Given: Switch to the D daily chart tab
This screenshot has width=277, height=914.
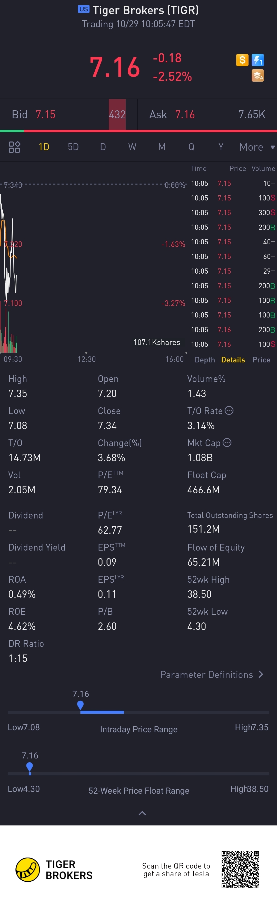Looking at the screenshot, I should point(103,147).
